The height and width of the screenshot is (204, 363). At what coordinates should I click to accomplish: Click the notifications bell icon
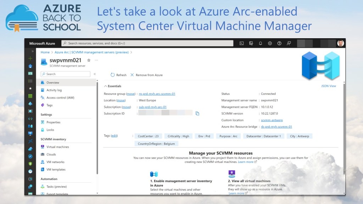[x=261, y=43]
